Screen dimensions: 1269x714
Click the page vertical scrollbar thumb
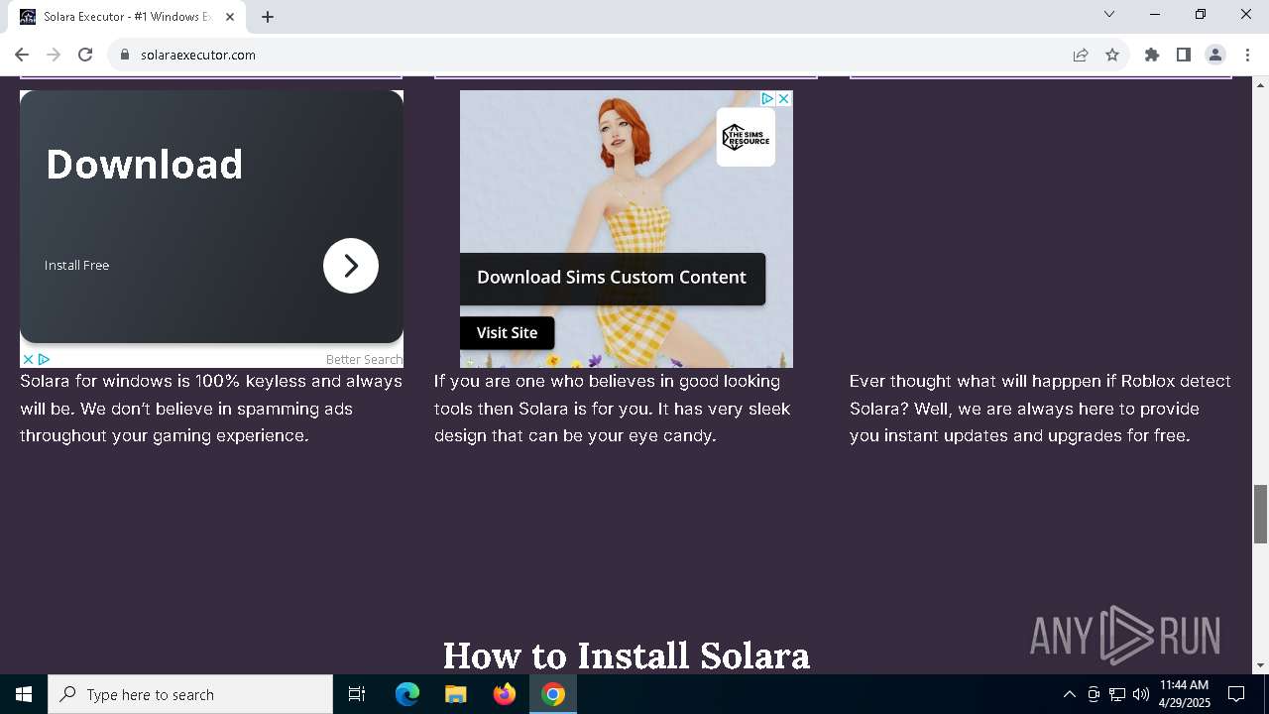[x=1260, y=514]
